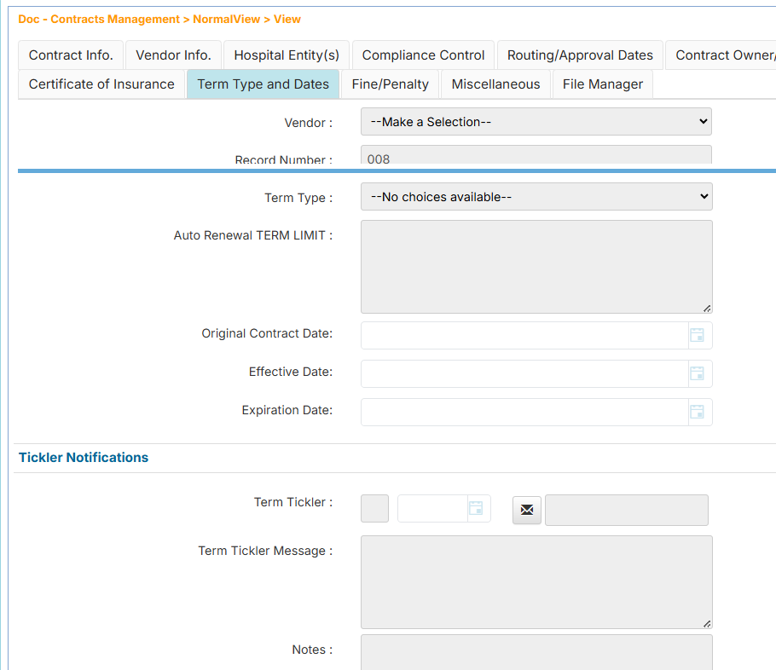The width and height of the screenshot is (776, 670).
Task: Select the Compliance Control tab
Action: tap(423, 55)
